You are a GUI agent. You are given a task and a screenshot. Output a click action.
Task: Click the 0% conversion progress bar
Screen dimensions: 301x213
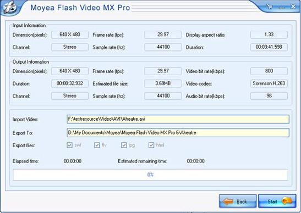pos(151,175)
